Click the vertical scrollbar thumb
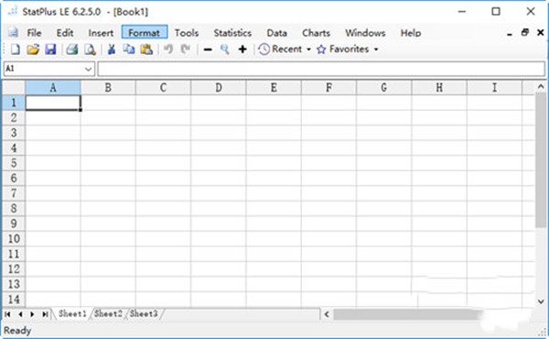This screenshot has width=549, height=339. pyautogui.click(x=541, y=159)
